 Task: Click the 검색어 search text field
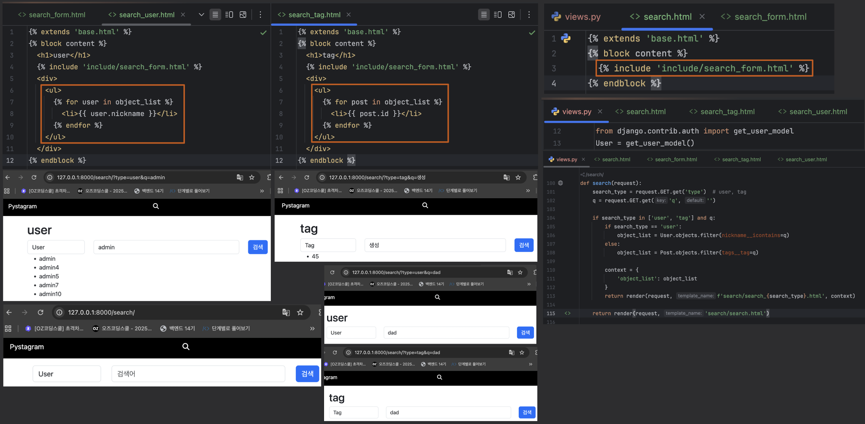point(198,373)
